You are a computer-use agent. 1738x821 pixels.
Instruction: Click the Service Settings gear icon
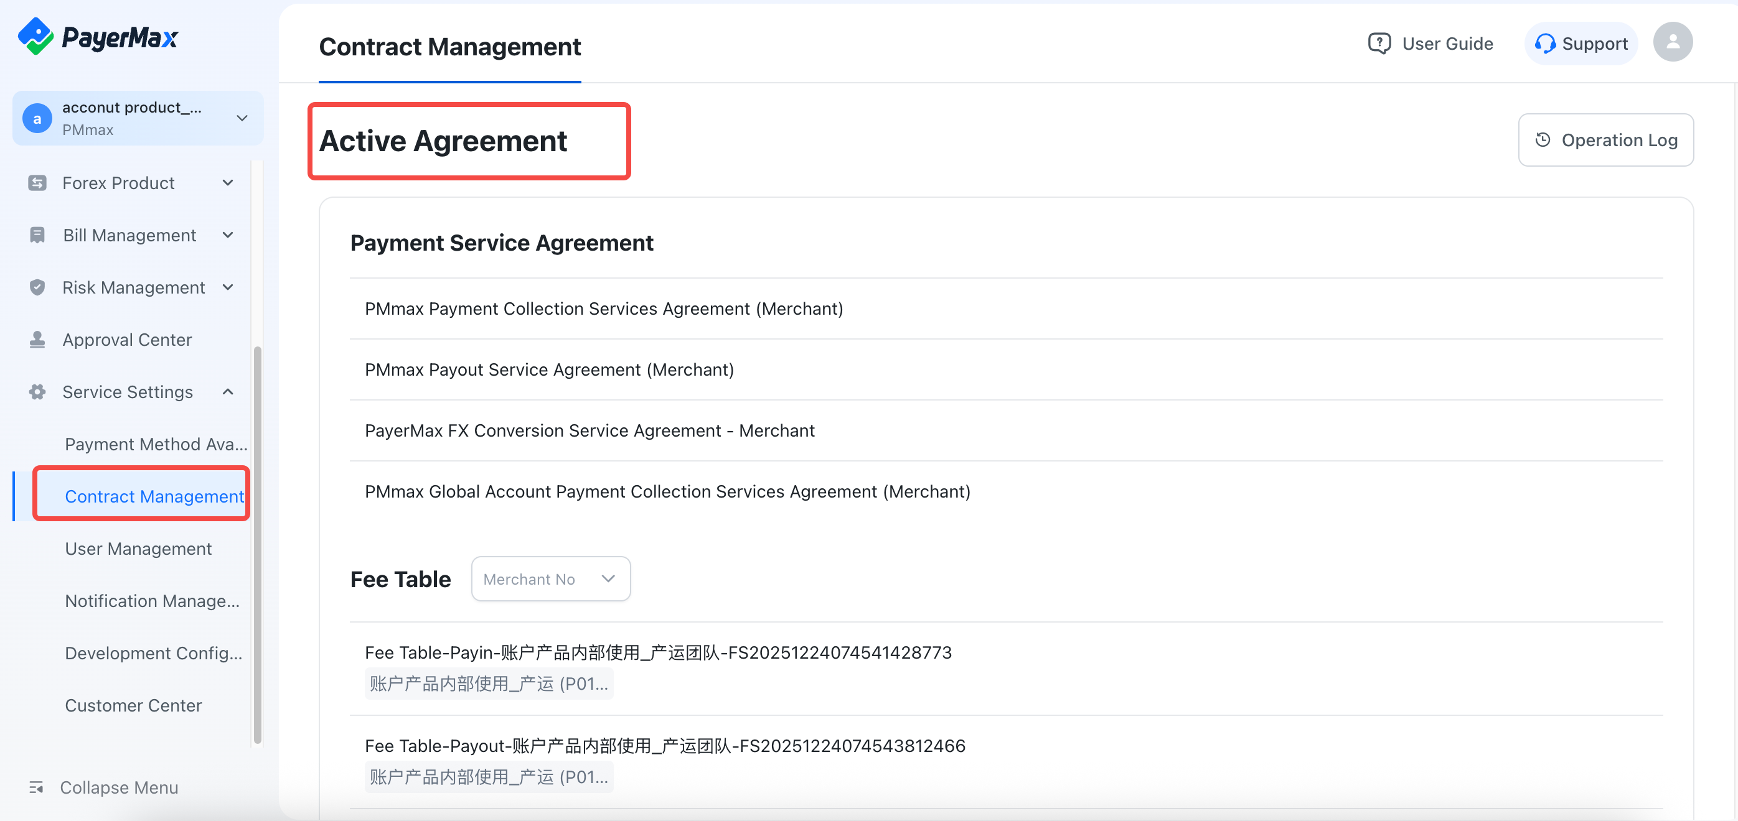tap(37, 392)
